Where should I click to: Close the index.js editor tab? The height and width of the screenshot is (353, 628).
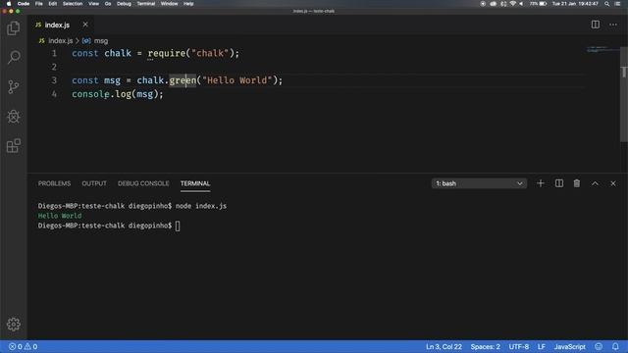tap(85, 25)
